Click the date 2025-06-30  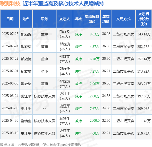tap(10, 83)
